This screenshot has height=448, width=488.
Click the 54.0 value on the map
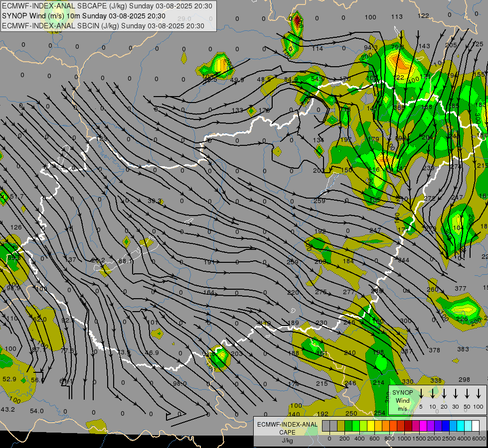[37, 411]
